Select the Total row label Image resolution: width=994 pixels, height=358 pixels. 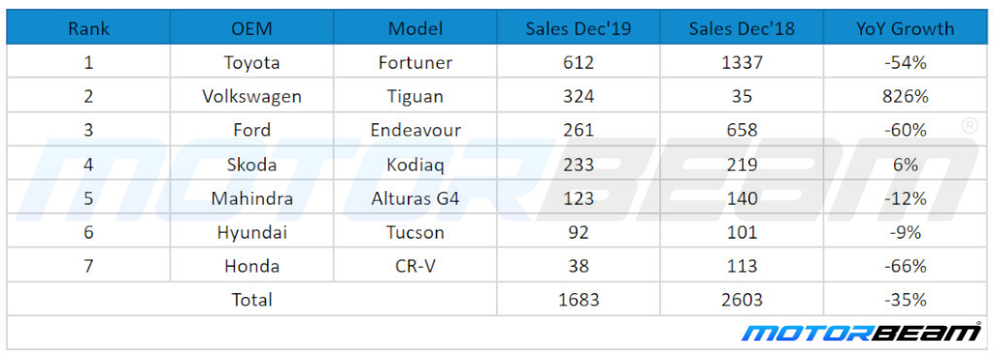coord(251,299)
